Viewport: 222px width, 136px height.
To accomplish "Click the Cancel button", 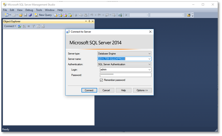I will click(x=106, y=90).
